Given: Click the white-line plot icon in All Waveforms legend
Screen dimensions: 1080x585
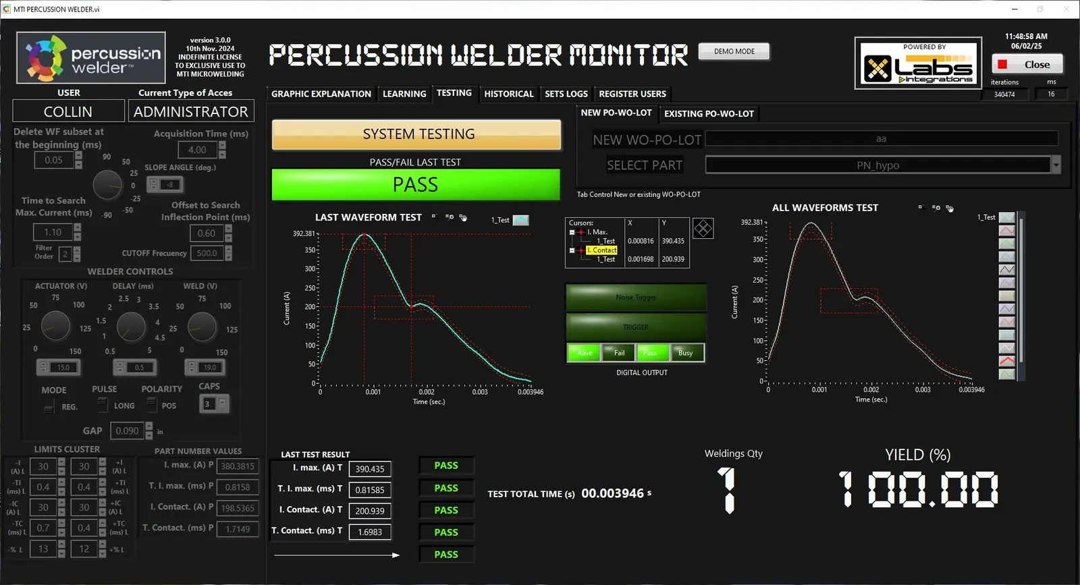Looking at the screenshot, I should pos(1006,348).
